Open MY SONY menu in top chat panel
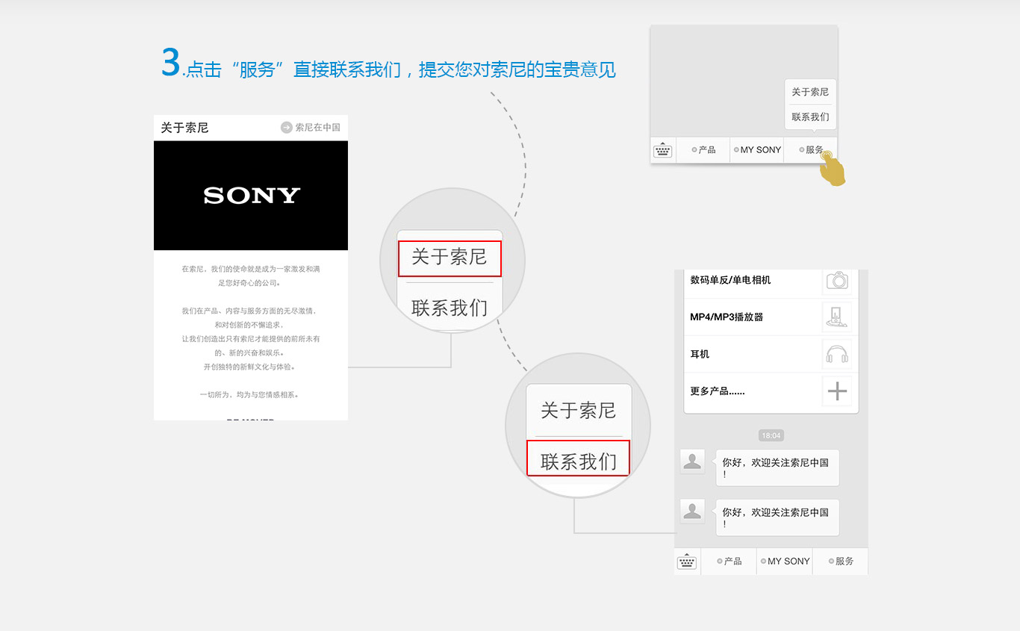 pyautogui.click(x=757, y=150)
